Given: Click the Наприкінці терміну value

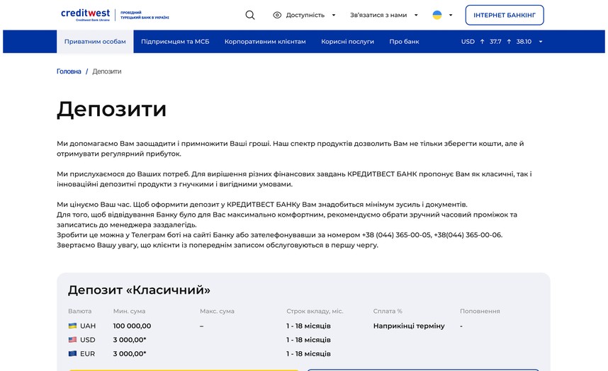Looking at the screenshot, I should click(409, 326).
